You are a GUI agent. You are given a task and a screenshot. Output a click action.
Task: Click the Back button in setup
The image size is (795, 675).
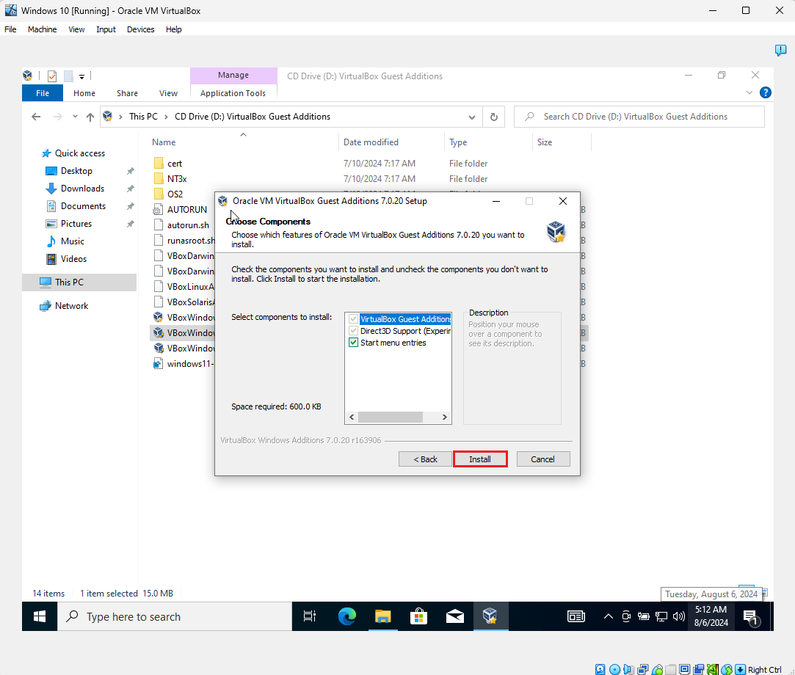pyautogui.click(x=425, y=459)
